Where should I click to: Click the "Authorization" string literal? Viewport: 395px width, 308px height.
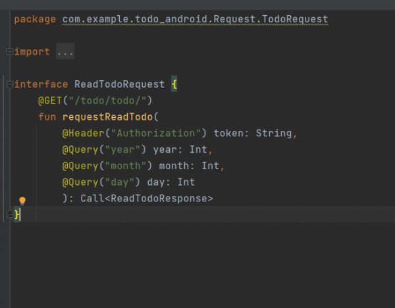(155, 133)
